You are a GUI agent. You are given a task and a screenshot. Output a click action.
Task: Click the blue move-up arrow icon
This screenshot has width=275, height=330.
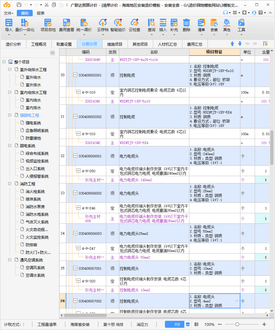pyautogui.click(x=232, y=44)
